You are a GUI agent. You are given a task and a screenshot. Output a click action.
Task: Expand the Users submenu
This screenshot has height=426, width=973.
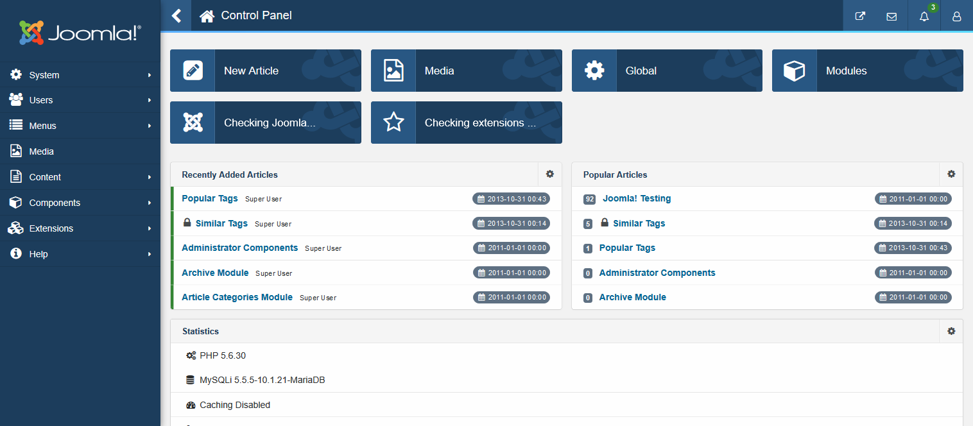point(149,100)
